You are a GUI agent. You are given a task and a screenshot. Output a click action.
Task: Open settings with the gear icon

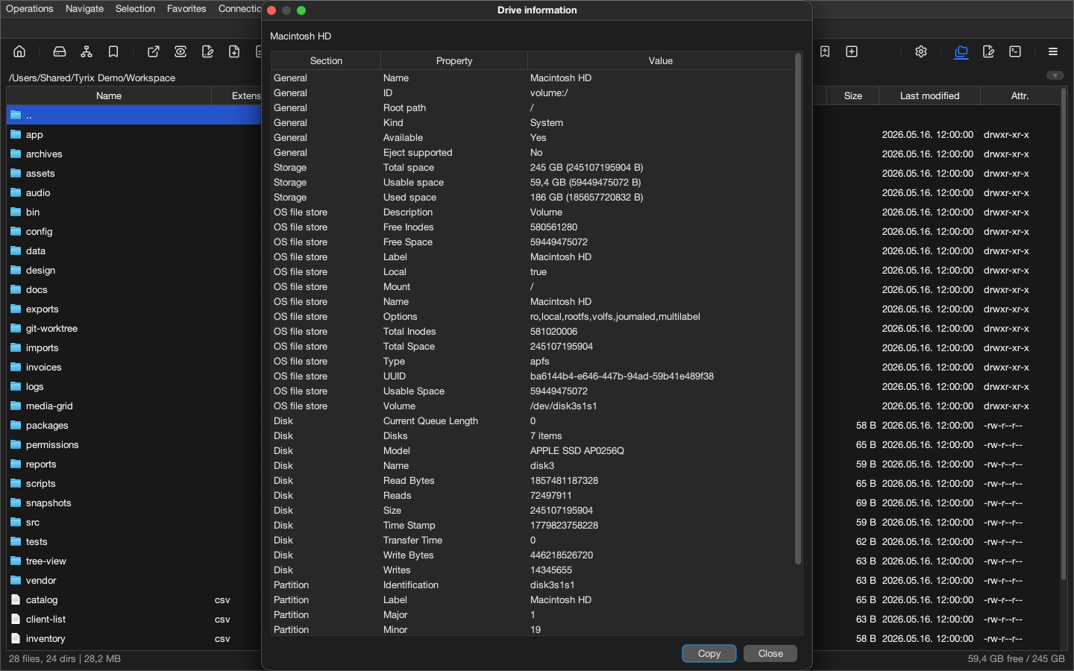pos(921,51)
